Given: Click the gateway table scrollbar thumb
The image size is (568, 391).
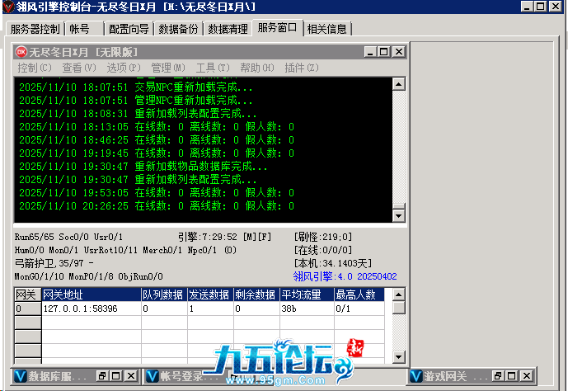Looking at the screenshot, I should click(x=398, y=308).
